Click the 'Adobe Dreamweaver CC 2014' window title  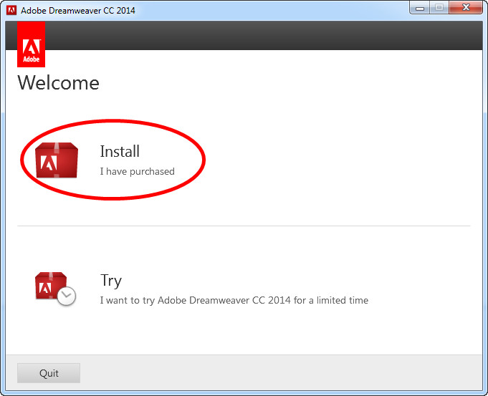tap(78, 11)
